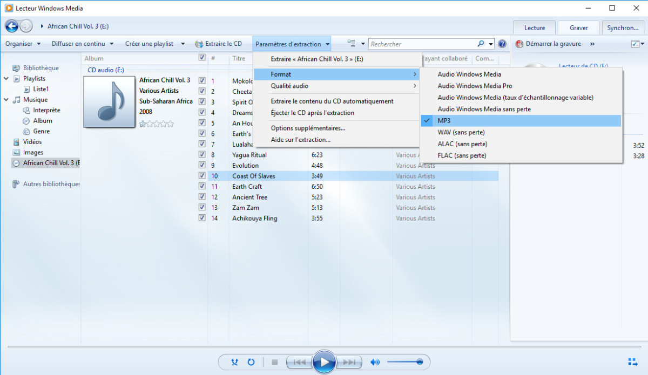The height and width of the screenshot is (375, 648).
Task: Open help with the blue question mark icon
Action: coord(502,44)
